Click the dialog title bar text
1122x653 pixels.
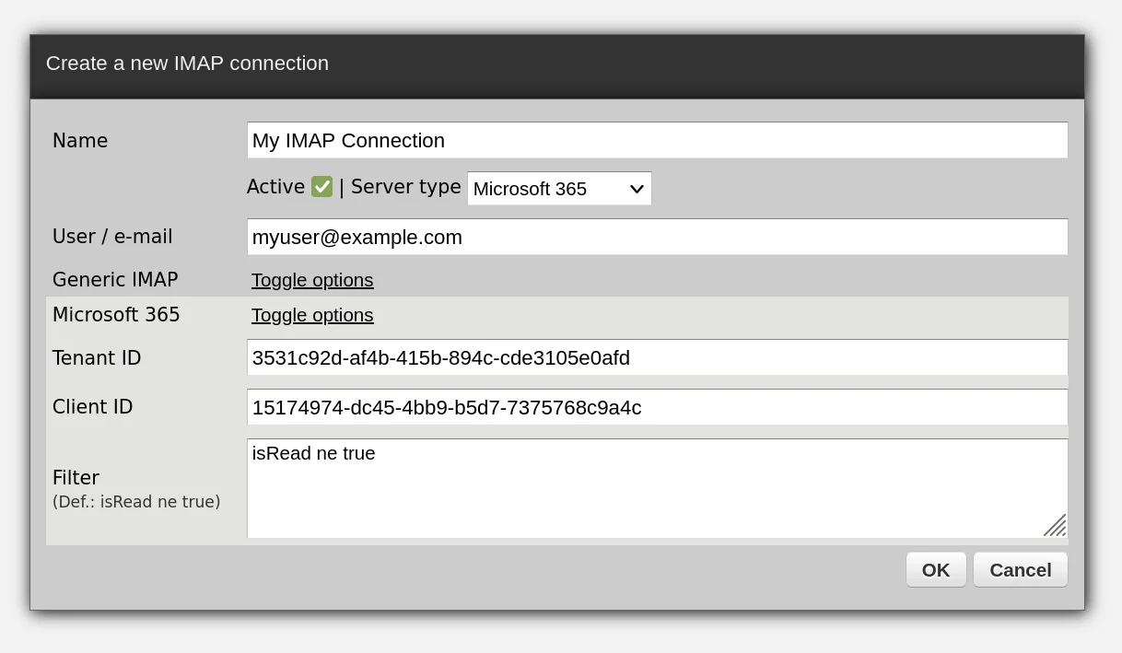click(x=187, y=64)
